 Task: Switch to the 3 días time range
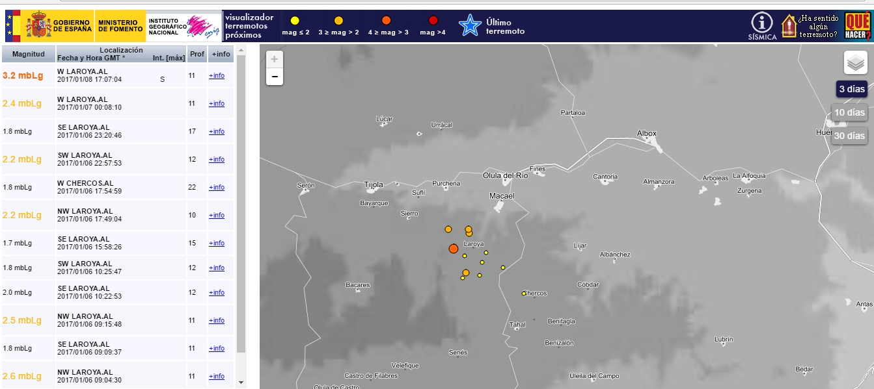click(x=851, y=90)
